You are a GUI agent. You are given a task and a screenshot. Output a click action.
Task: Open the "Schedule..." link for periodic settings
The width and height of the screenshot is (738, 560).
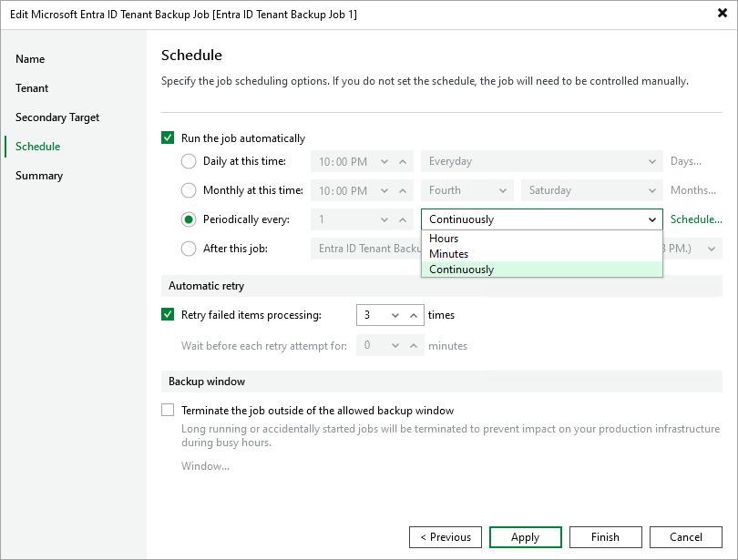(x=695, y=219)
